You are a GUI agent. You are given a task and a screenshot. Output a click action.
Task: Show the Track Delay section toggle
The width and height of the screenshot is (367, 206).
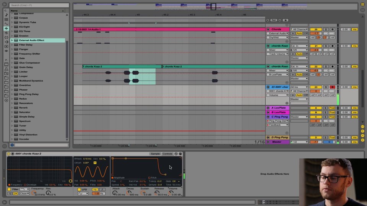[x=362, y=140]
